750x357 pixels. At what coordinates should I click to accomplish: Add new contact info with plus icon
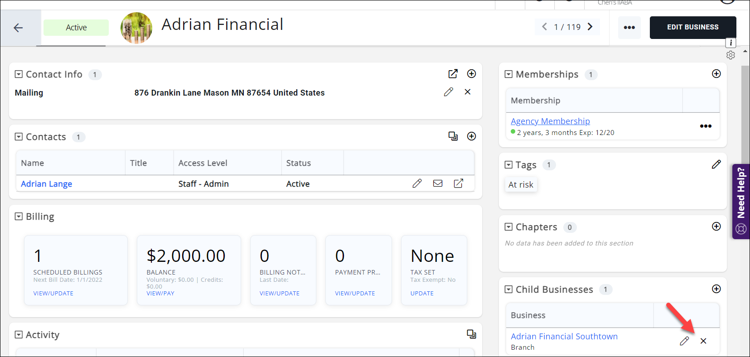coord(471,74)
